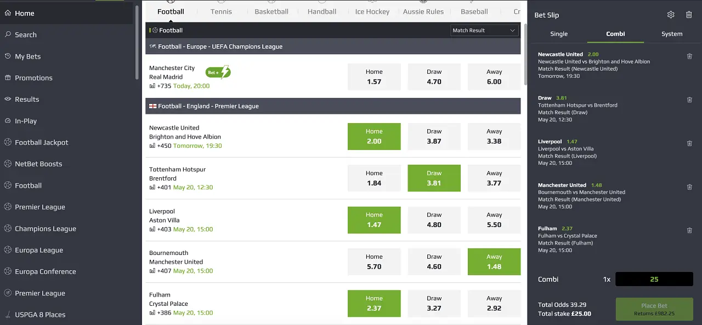Delete the Tottenham vs Brentford Draw selection
702x325 pixels.
click(689, 100)
